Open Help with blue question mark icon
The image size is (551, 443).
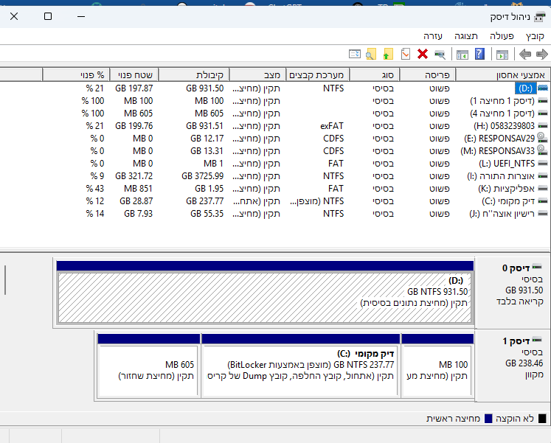(x=479, y=54)
